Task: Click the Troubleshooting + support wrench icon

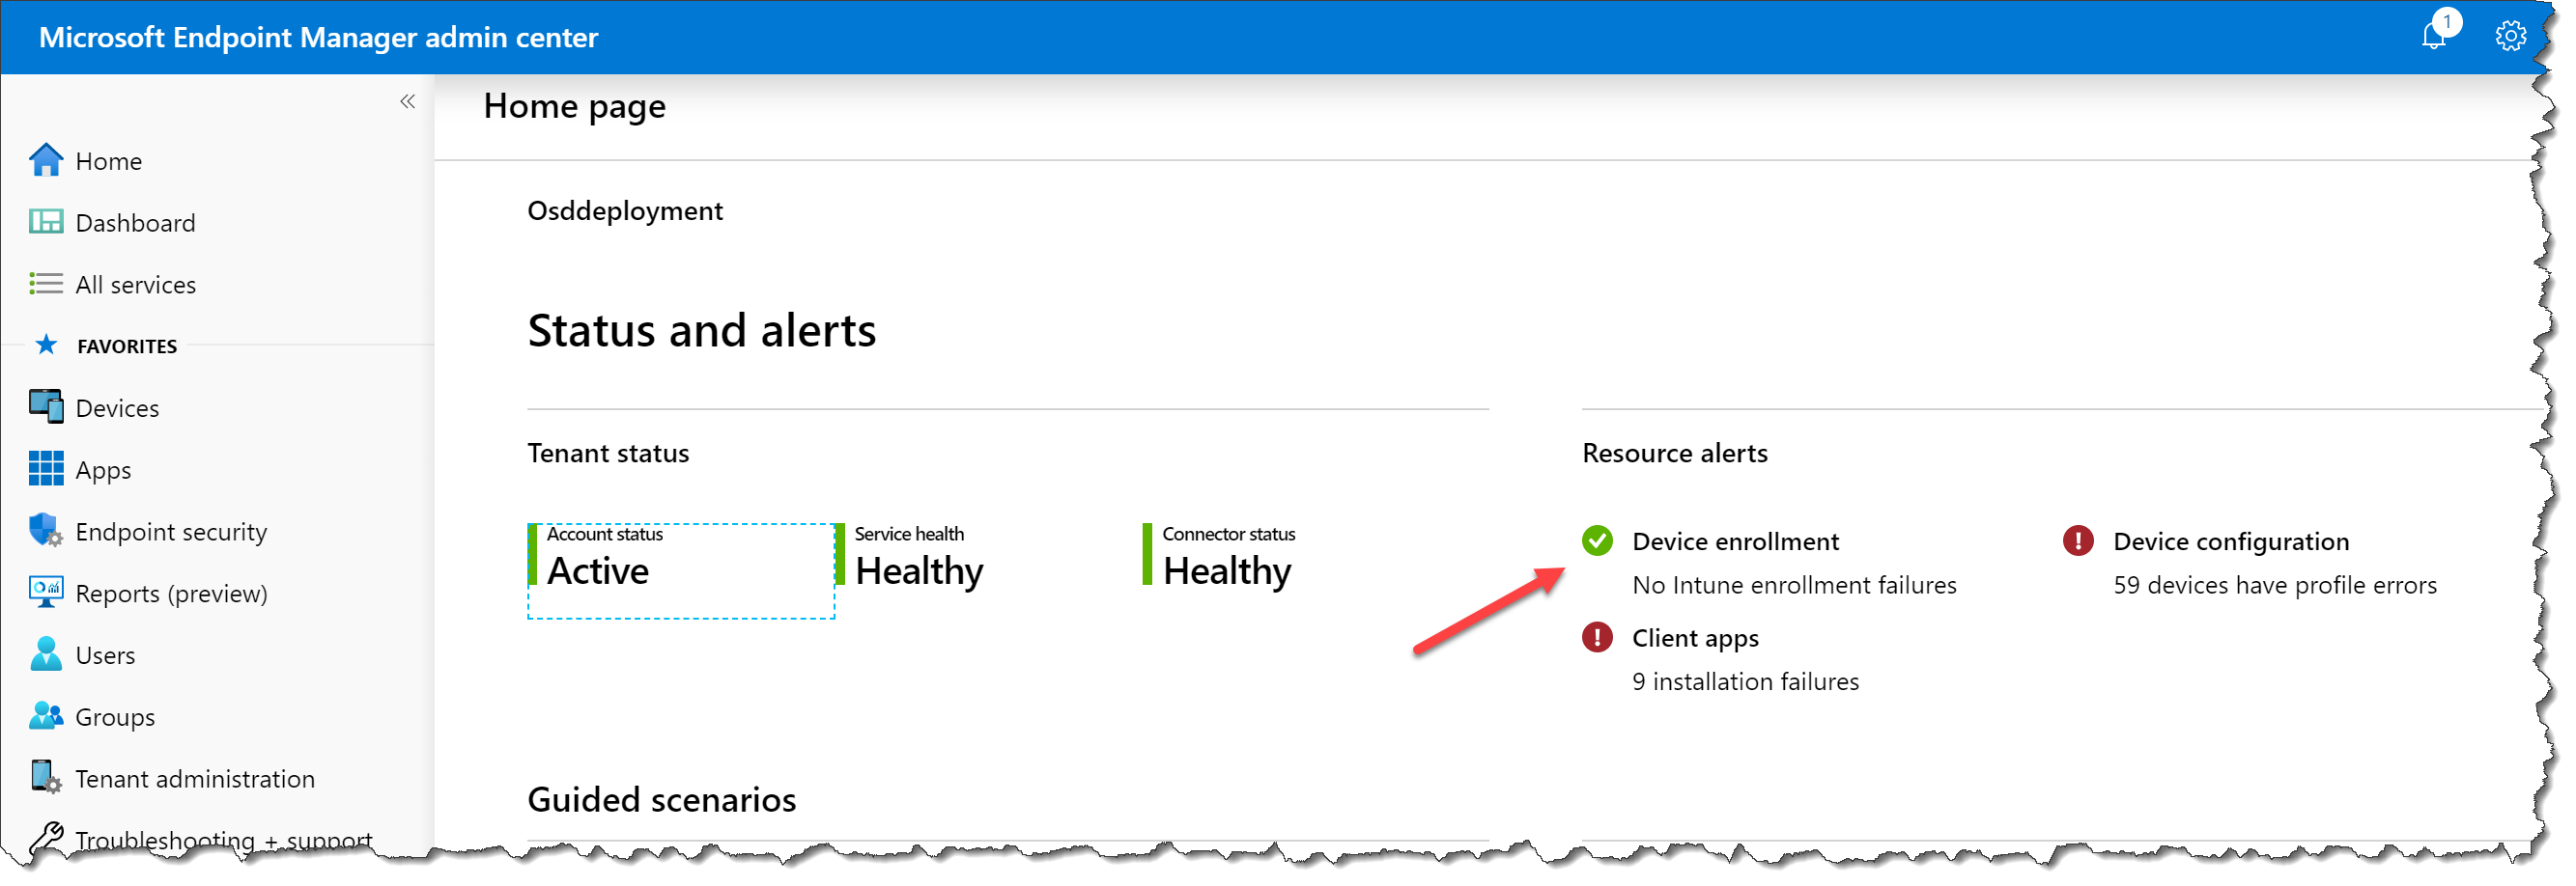Action: click(x=45, y=835)
